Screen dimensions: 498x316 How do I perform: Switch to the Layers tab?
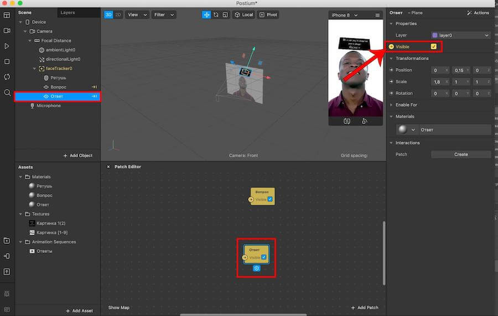[x=68, y=12]
